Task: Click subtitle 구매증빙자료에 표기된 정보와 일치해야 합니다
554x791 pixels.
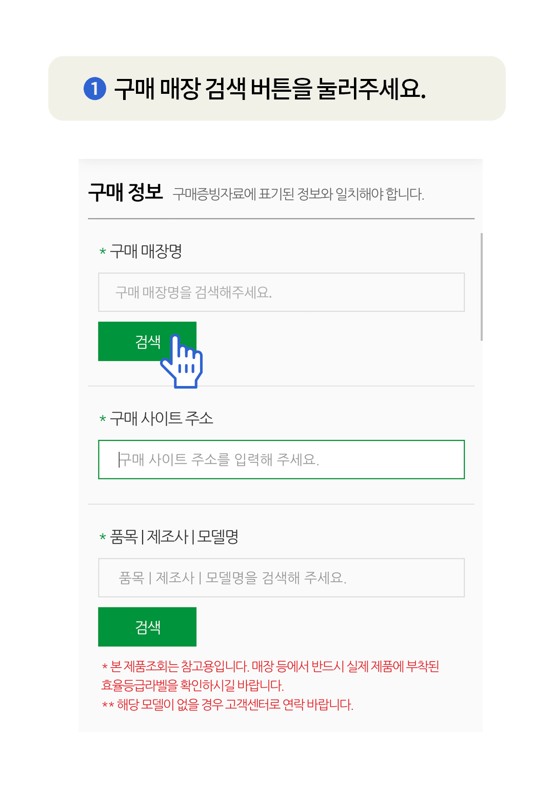Action: (299, 194)
